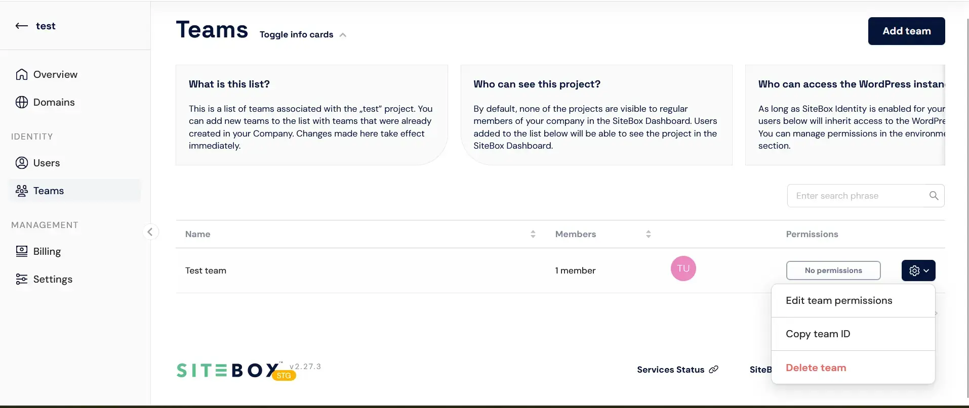Click the Billing icon in sidebar

22,251
